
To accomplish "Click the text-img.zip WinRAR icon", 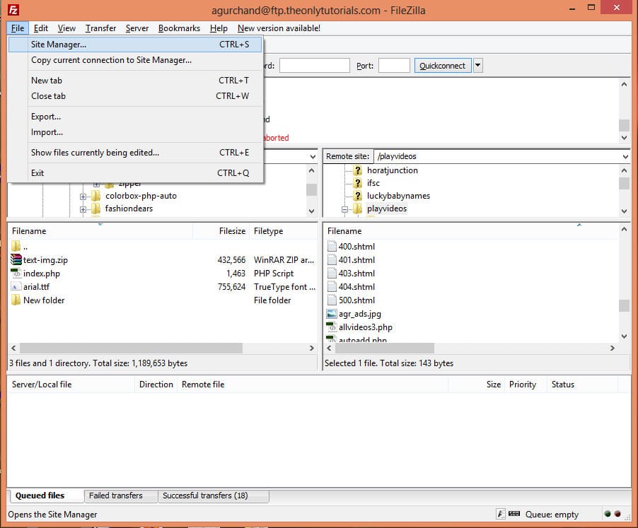I will coord(16,259).
